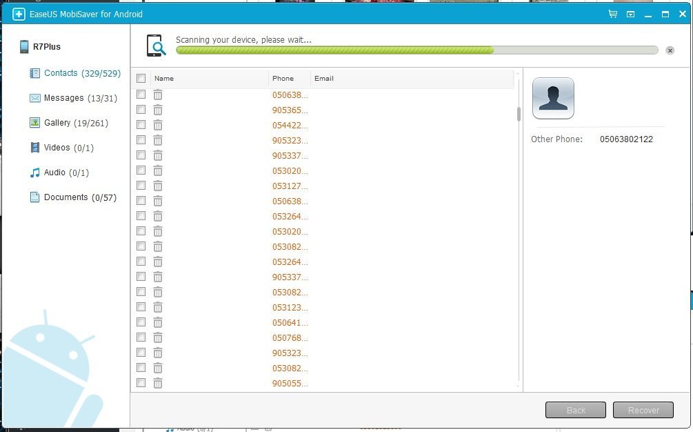Open the shopping cart purchase icon
The height and width of the screenshot is (432, 693).
613,14
